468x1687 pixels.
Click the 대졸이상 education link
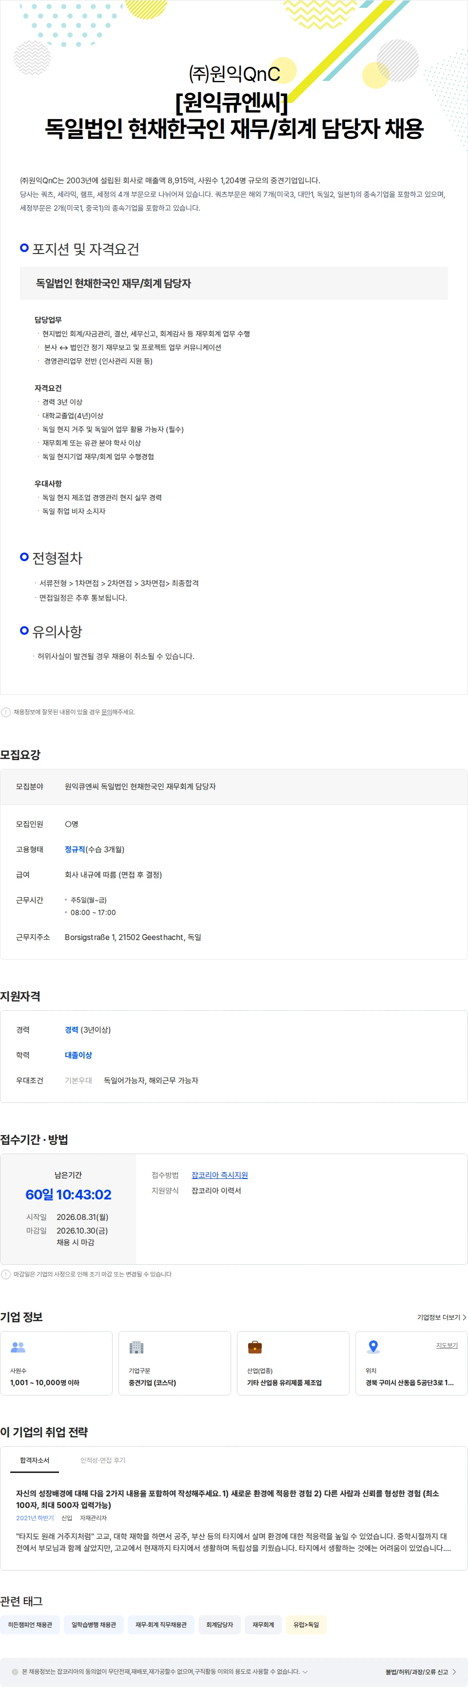click(x=78, y=1055)
